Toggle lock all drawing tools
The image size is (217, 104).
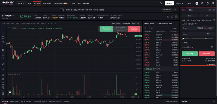click(x=3, y=83)
